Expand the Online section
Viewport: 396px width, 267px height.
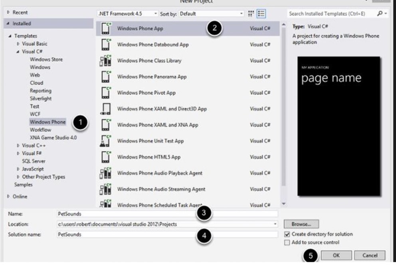tap(9, 196)
